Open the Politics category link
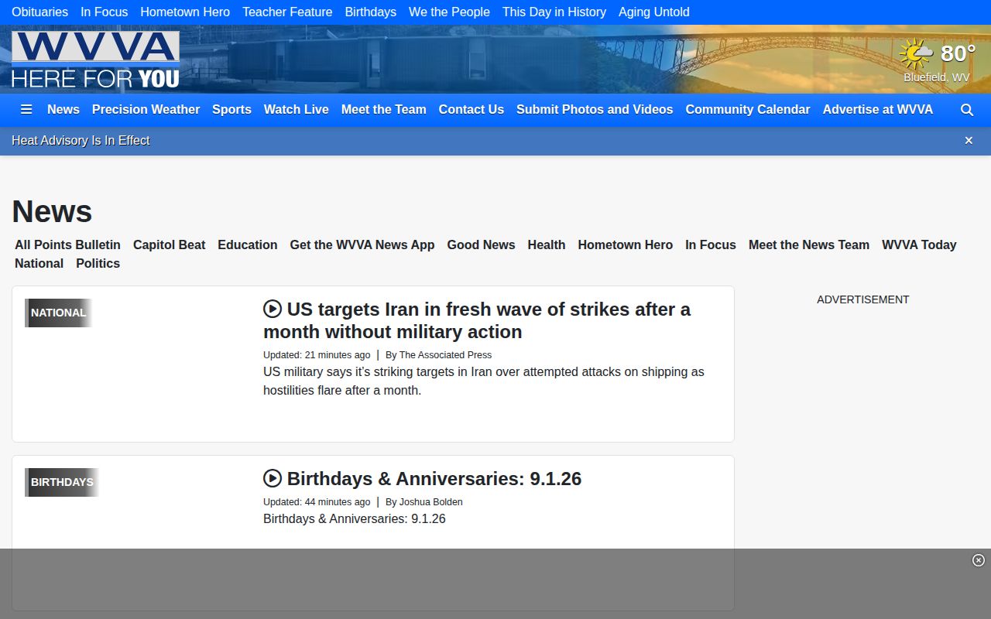 (98, 264)
